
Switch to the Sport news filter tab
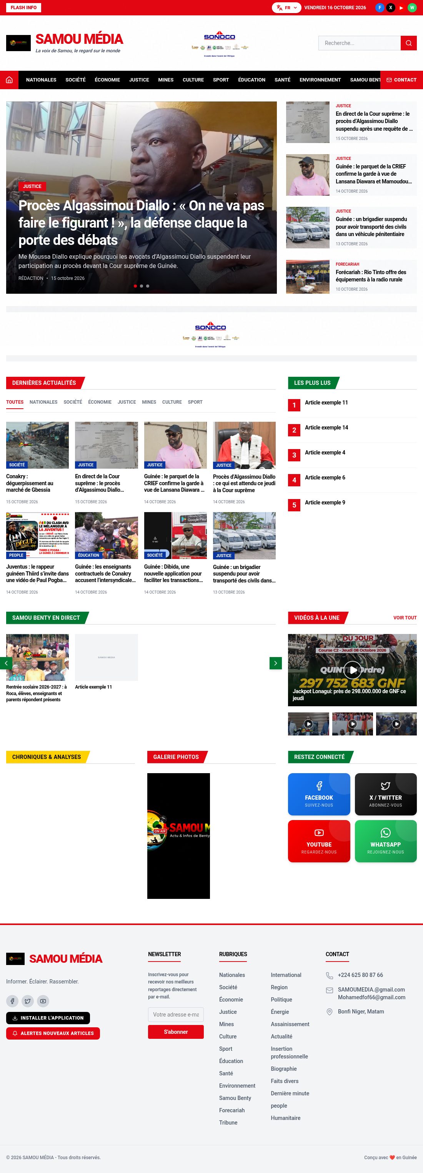(x=195, y=402)
